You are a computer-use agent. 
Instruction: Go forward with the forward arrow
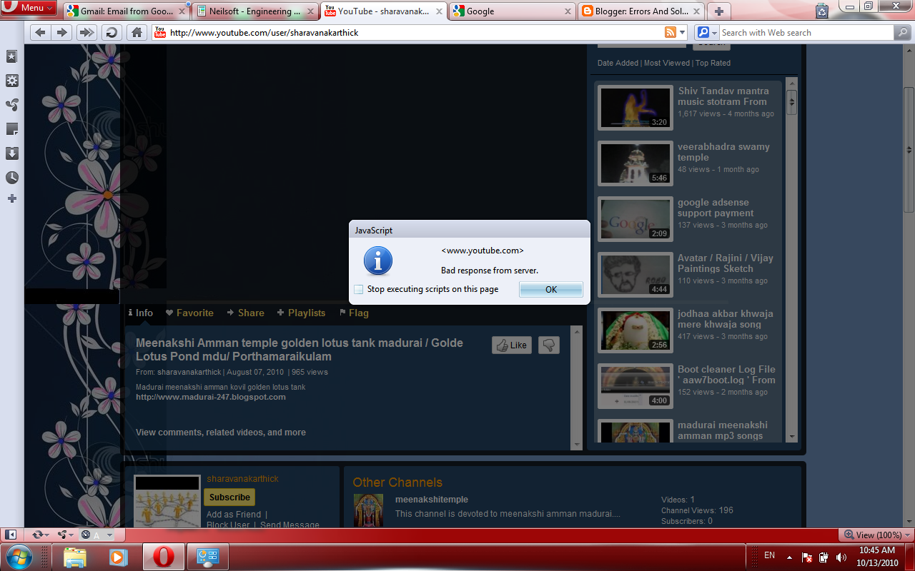(x=61, y=32)
